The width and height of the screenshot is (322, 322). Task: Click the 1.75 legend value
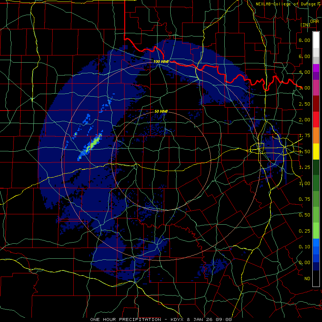(304, 136)
